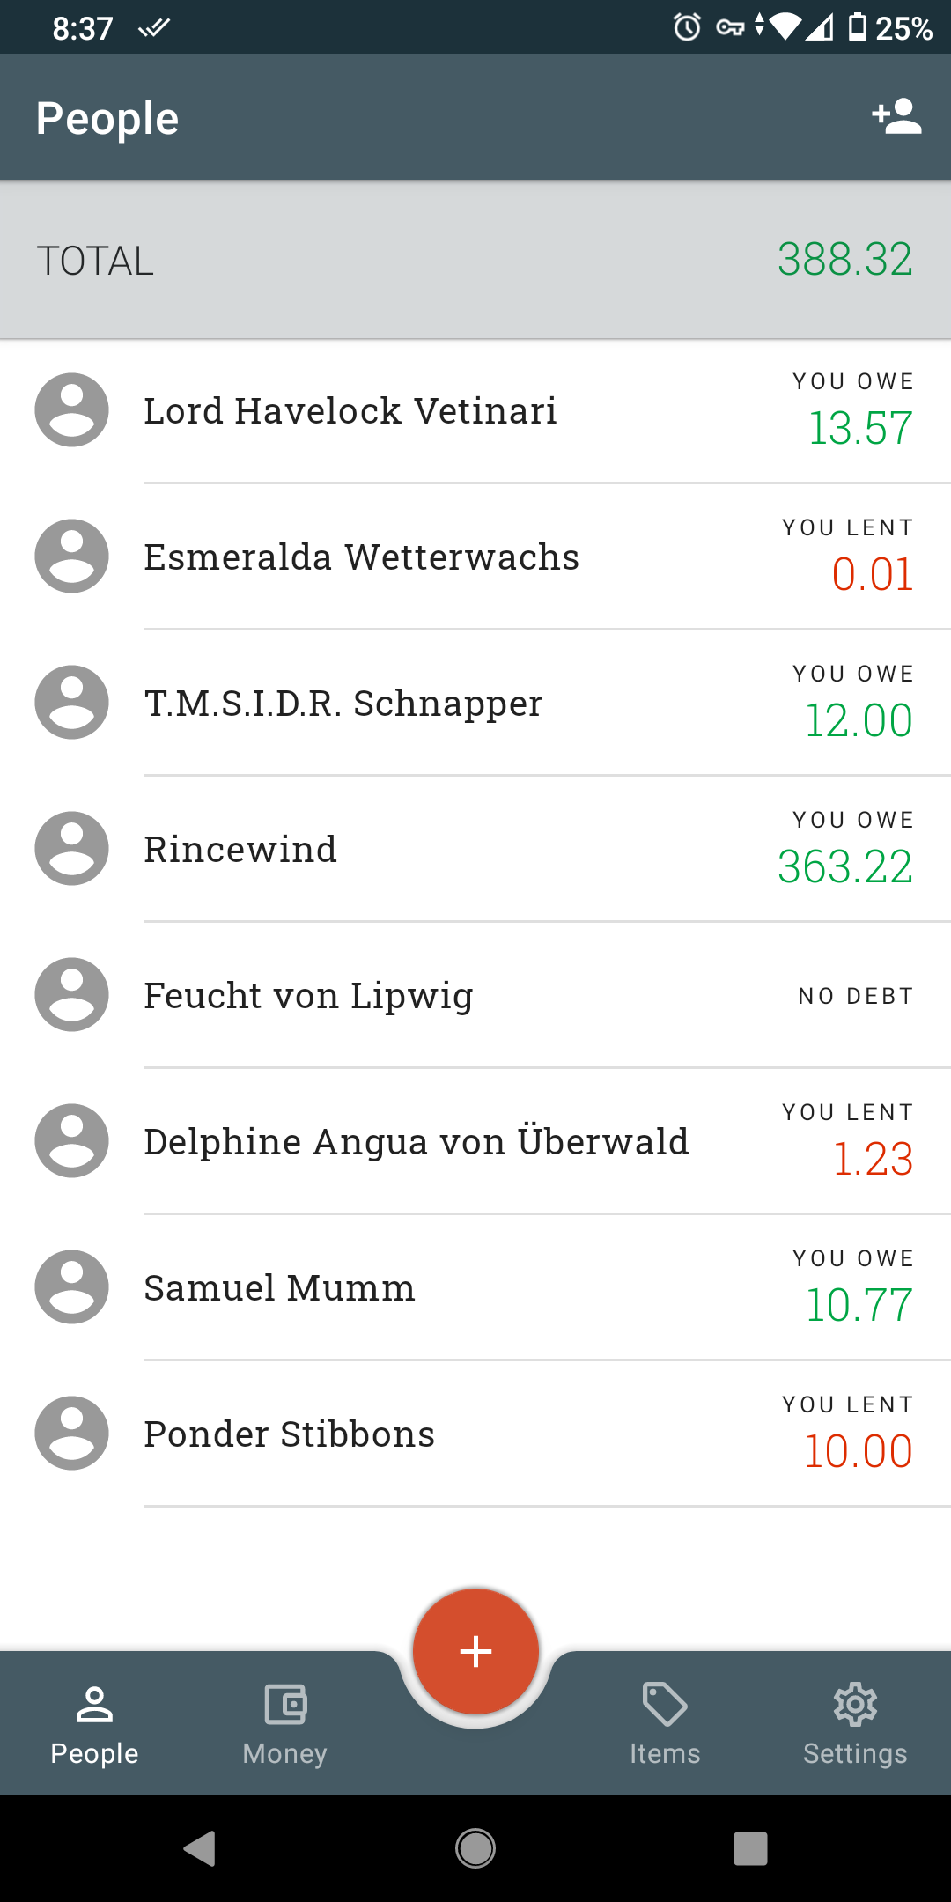Open the Money tab
This screenshot has width=951, height=1902.
coord(284,1723)
